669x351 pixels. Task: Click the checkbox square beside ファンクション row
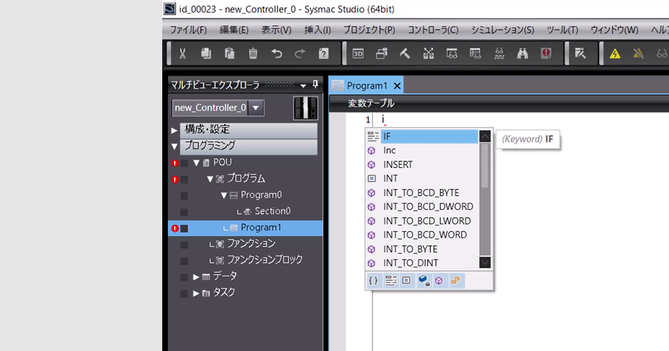[x=184, y=245]
